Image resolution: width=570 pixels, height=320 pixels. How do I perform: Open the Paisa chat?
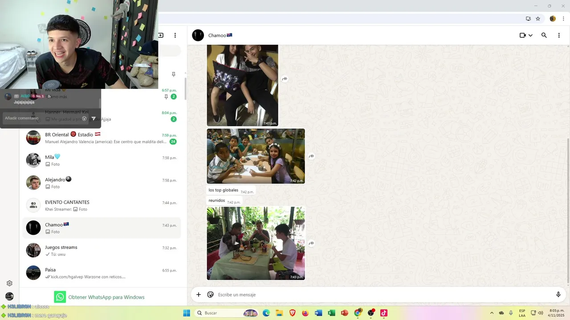coord(102,273)
